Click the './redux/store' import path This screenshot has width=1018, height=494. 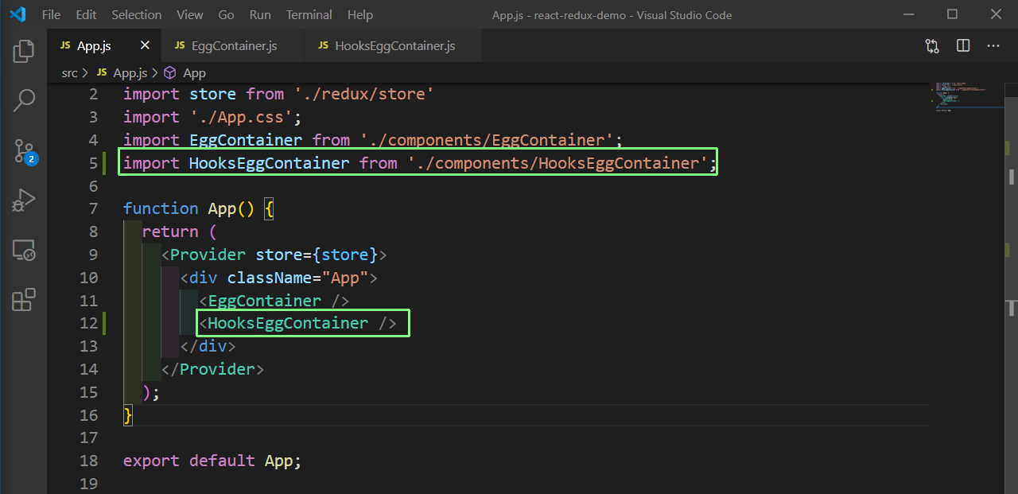(x=363, y=94)
